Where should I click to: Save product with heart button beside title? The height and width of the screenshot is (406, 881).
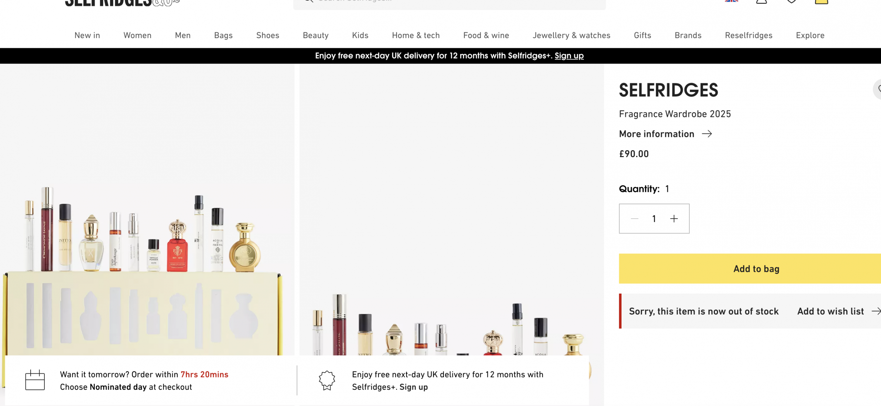pos(878,89)
